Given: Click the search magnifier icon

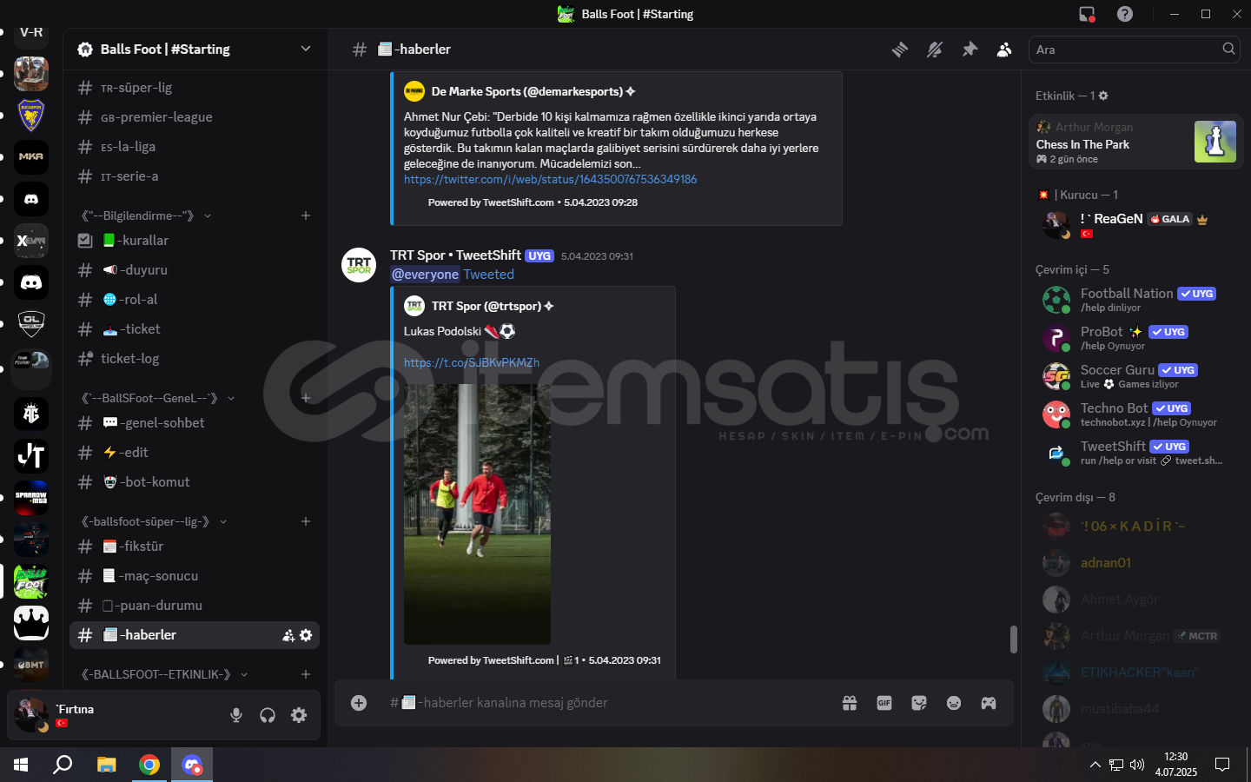Looking at the screenshot, I should [1228, 50].
